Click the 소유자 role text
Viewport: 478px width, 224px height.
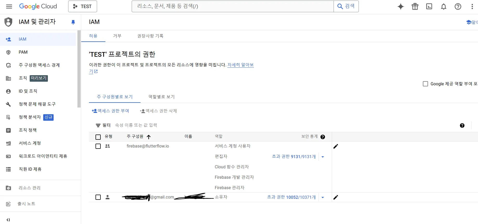point(221,197)
